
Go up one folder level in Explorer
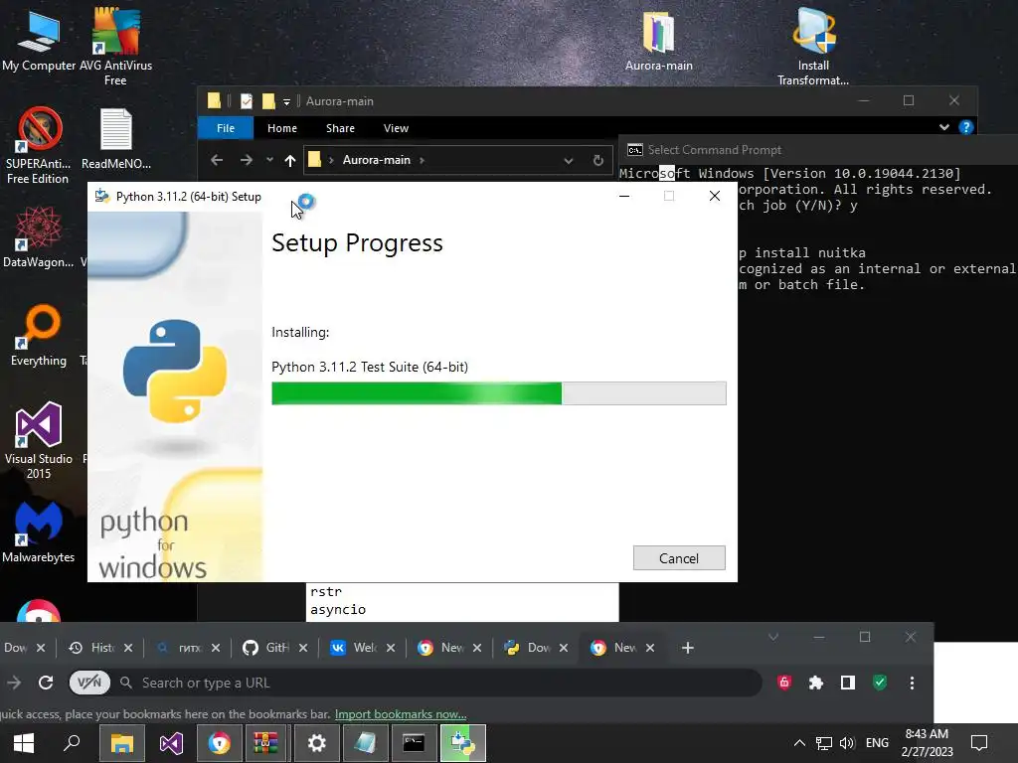290,160
